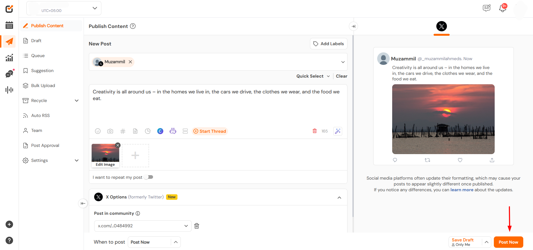This screenshot has height=250, width=533.
Task: Expand the account selector dropdown
Action: [x=343, y=62]
